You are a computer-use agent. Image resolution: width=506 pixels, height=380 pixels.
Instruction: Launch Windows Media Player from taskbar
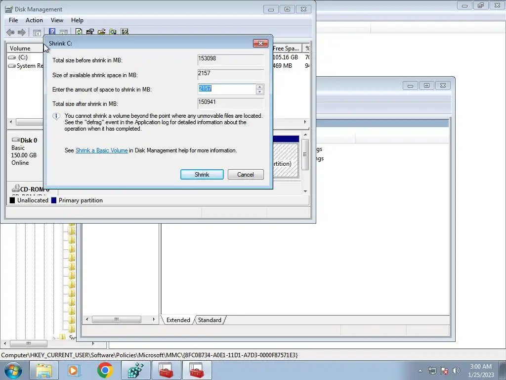pyautogui.click(x=74, y=370)
